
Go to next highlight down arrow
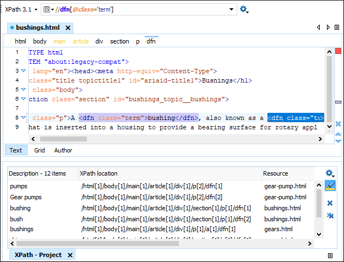(338, 141)
